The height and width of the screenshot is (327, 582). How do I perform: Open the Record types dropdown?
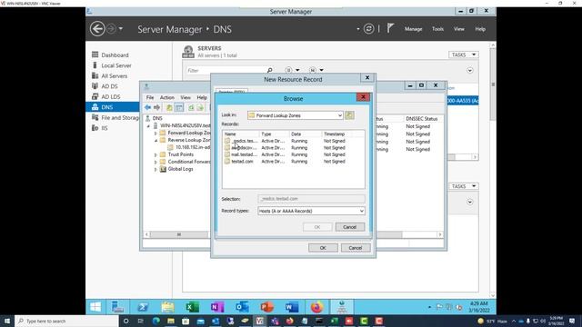pyautogui.click(x=311, y=211)
